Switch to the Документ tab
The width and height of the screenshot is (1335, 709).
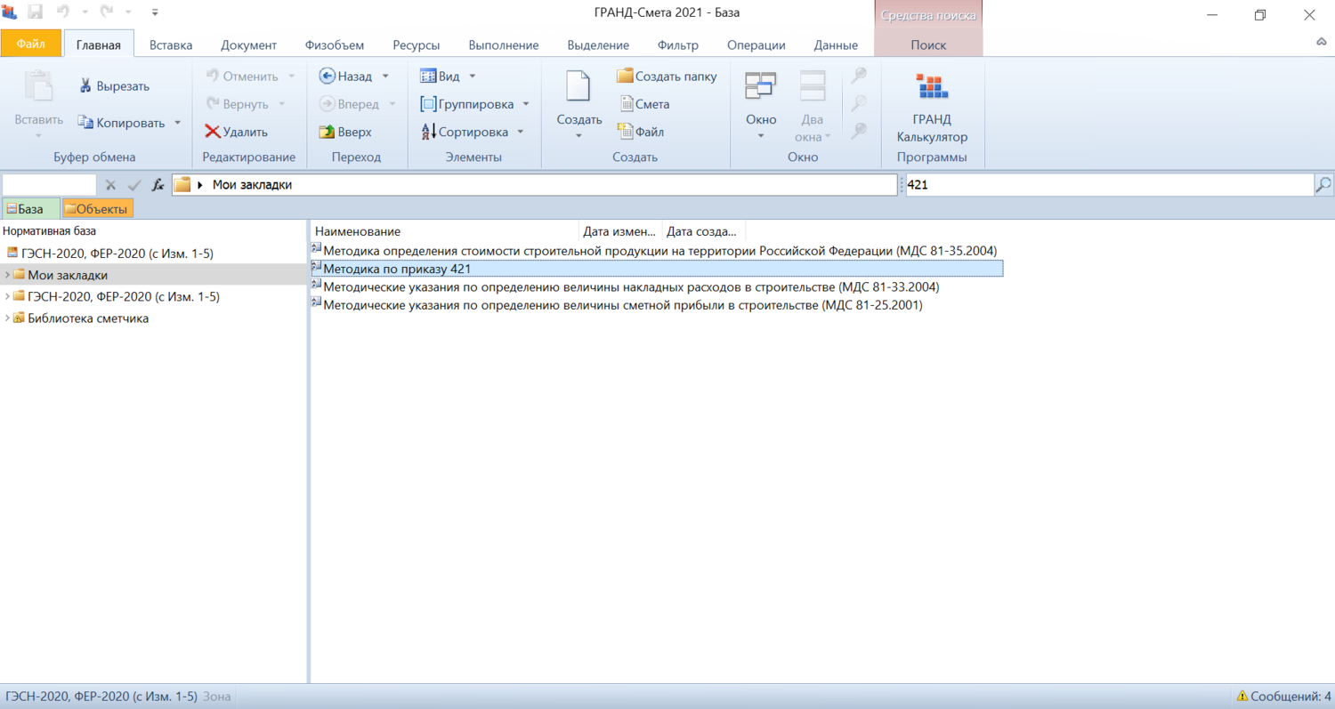[249, 44]
